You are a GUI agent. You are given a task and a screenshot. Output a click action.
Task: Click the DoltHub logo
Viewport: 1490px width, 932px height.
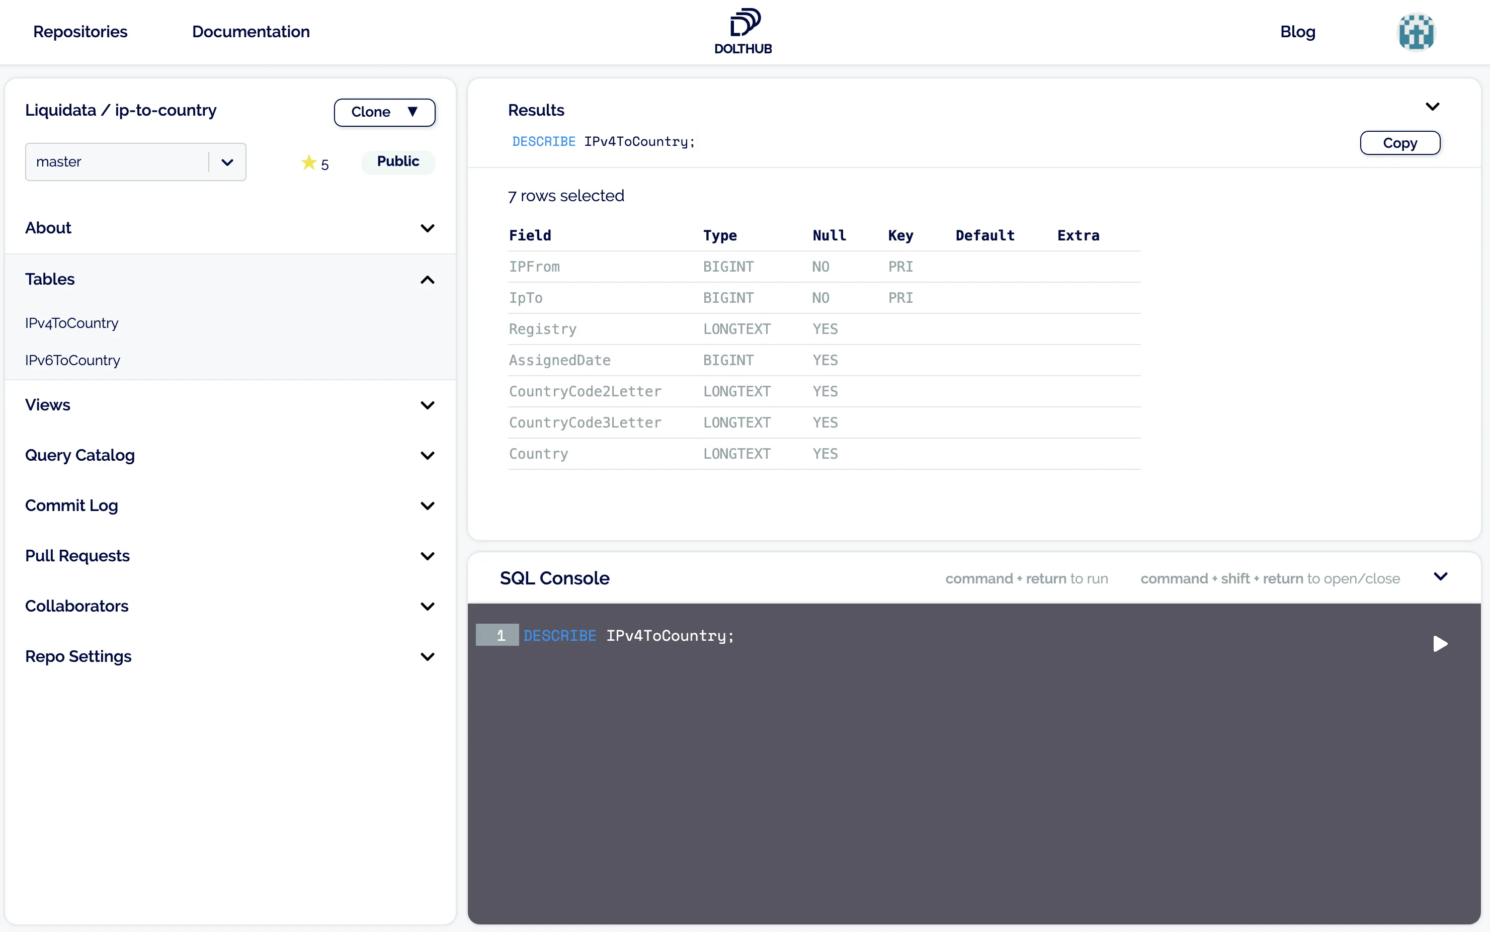coord(742,30)
